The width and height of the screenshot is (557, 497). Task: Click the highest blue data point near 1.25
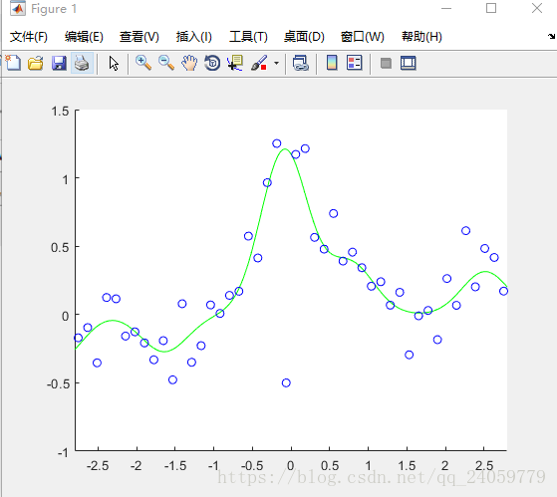tap(277, 143)
